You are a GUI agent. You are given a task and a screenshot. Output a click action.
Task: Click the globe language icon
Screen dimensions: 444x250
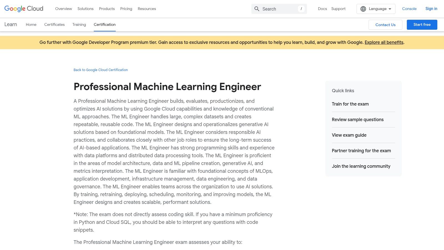point(363,9)
